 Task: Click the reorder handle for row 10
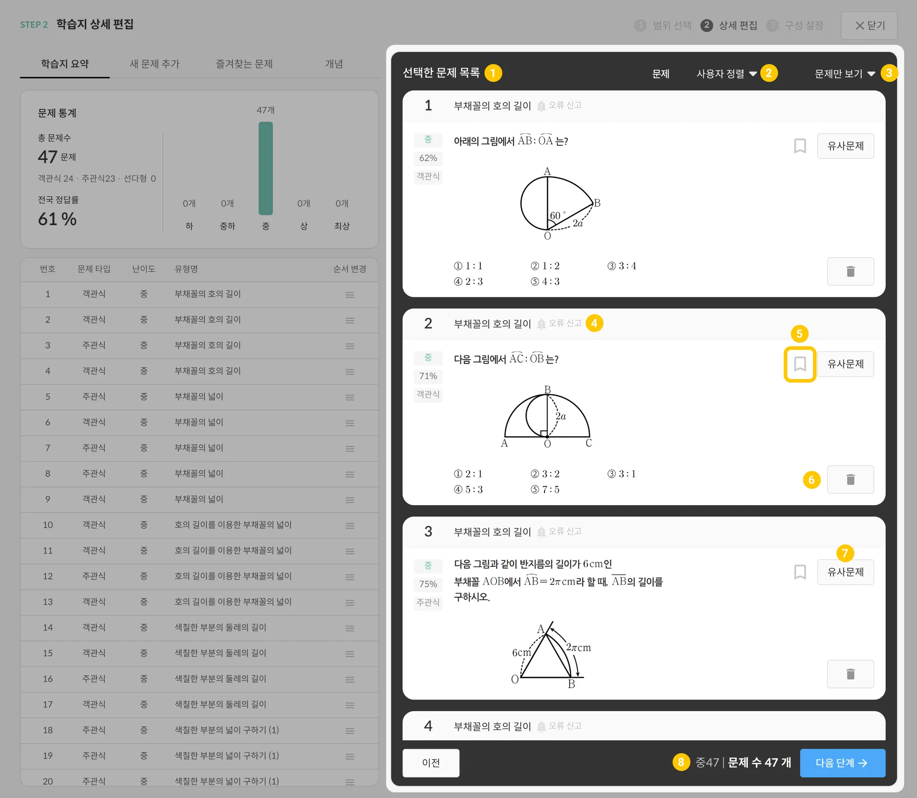pyautogui.click(x=350, y=525)
